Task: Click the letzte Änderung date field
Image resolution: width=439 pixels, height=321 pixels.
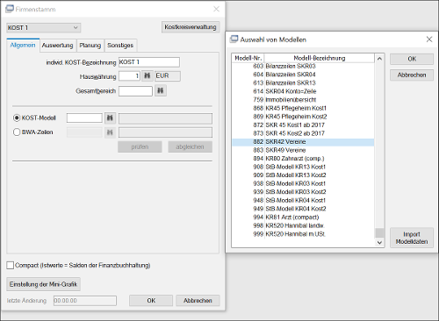Action: (x=85, y=301)
